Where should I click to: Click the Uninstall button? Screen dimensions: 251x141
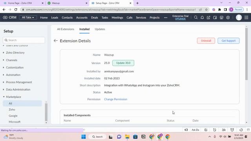tap(206, 41)
